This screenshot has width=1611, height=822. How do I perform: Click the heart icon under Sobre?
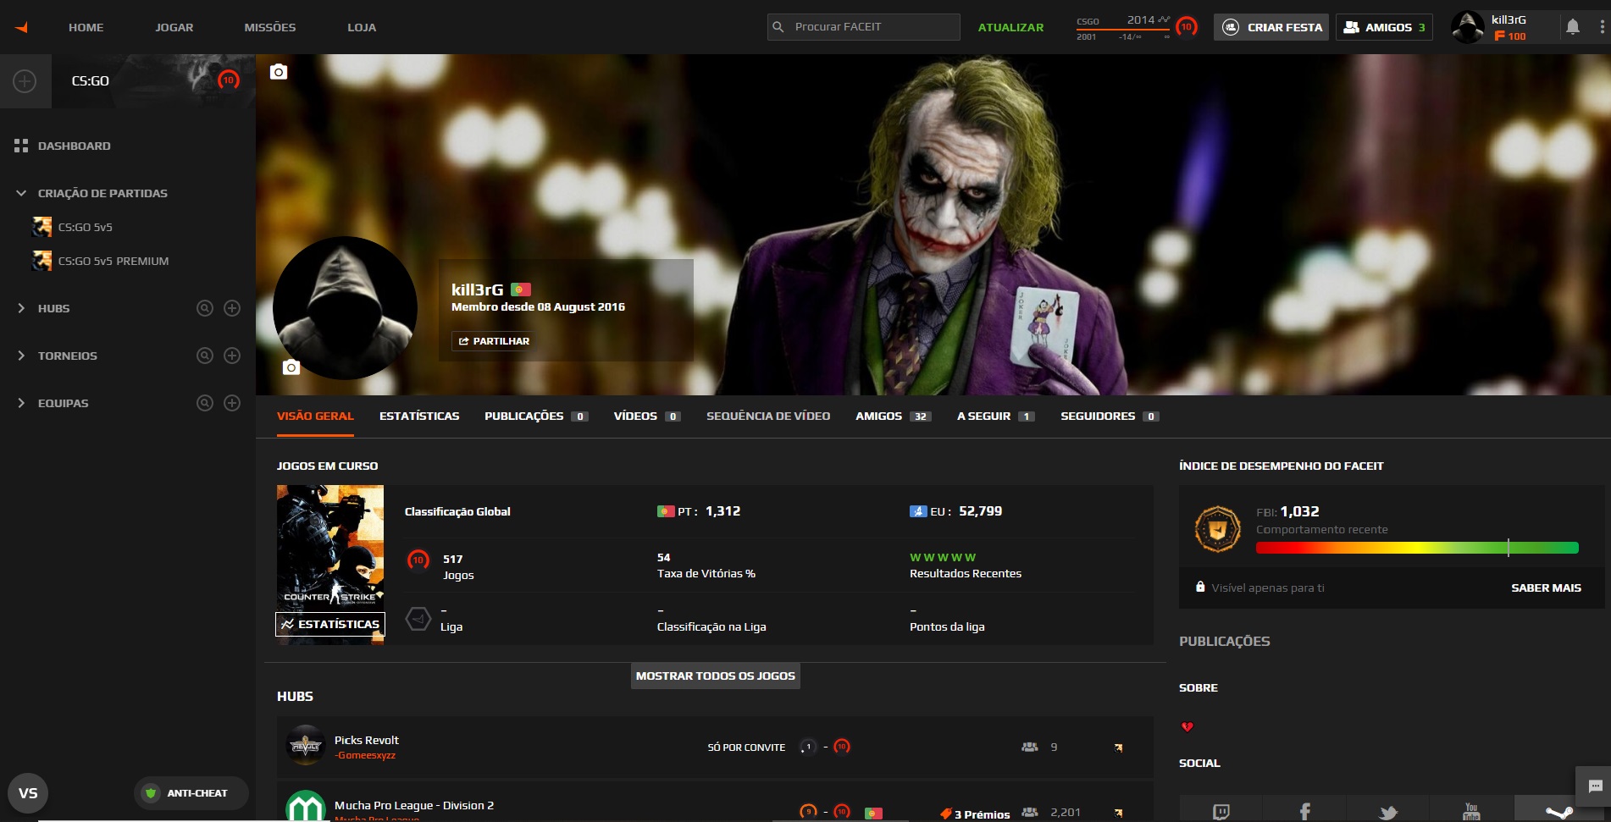(1187, 726)
